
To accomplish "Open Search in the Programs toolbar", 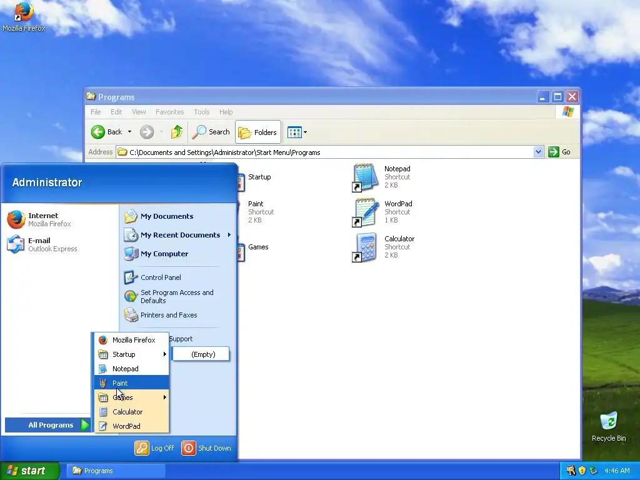I will (211, 132).
